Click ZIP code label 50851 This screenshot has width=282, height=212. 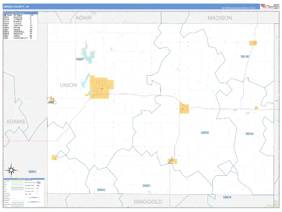(x=32, y=172)
